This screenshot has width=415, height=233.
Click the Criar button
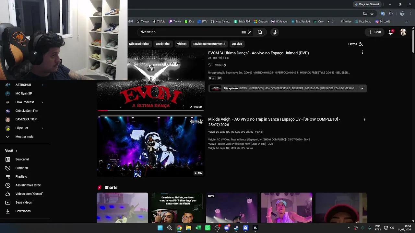pos(375,32)
